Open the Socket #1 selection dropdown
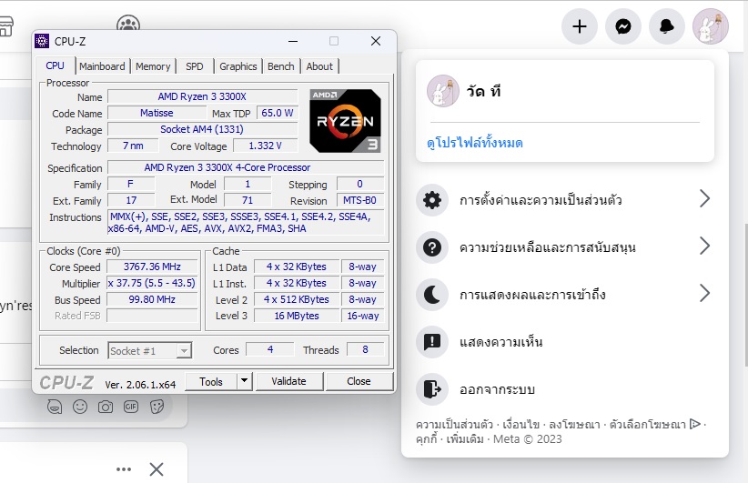The image size is (748, 483). [x=149, y=350]
